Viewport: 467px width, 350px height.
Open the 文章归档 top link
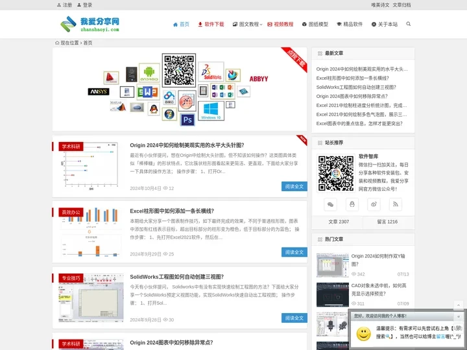click(x=401, y=5)
